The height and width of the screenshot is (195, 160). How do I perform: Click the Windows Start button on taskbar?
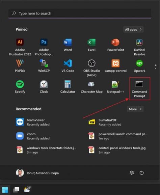coord(5,190)
